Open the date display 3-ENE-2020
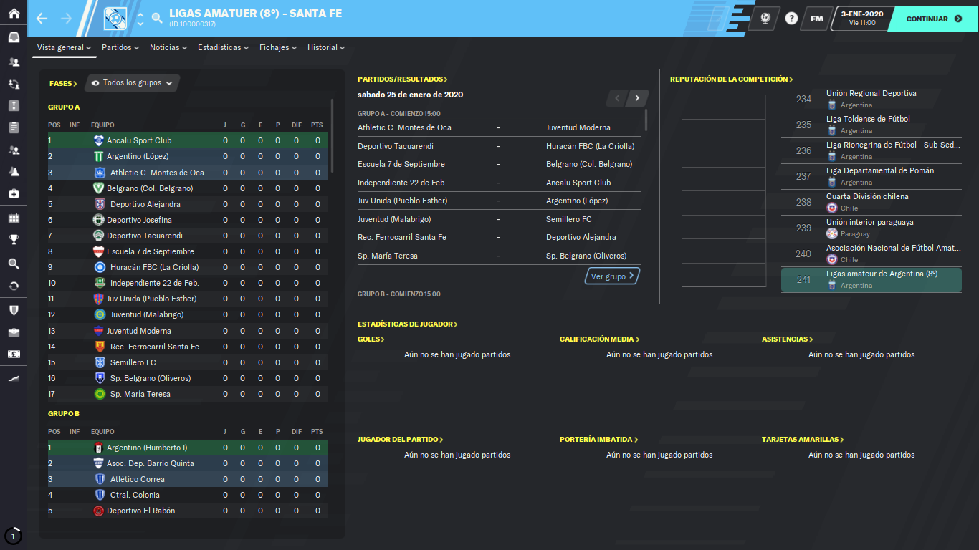This screenshot has width=979, height=550. (862, 19)
